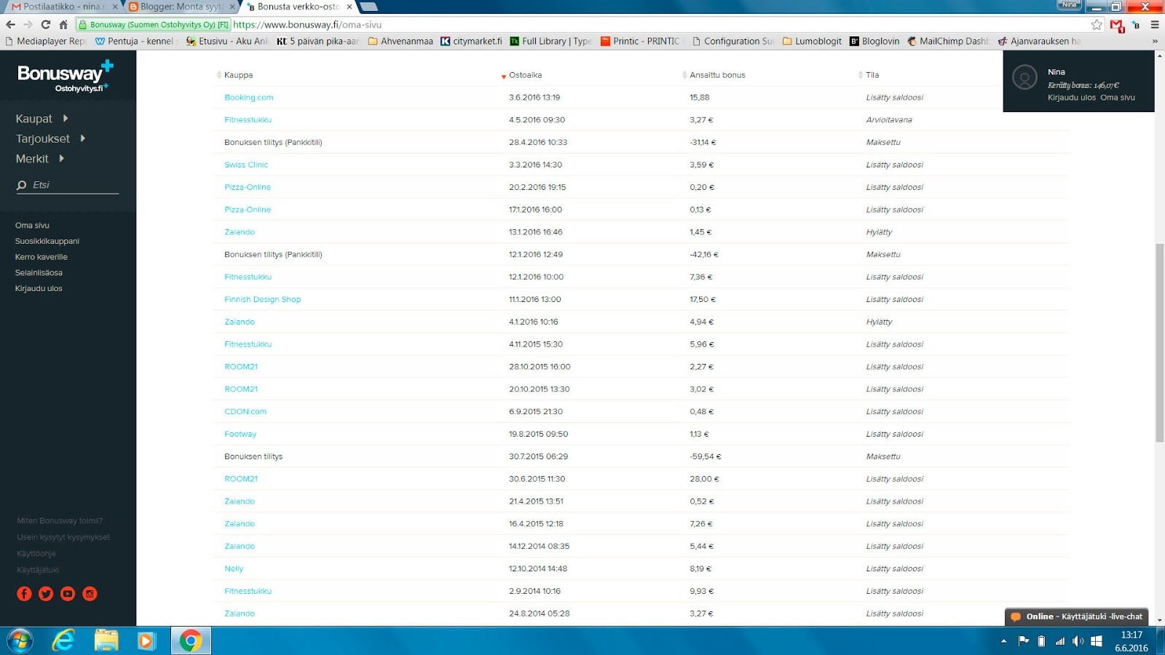The height and width of the screenshot is (655, 1165).
Task: Open Usein kysytyt kysymykset link
Action: [63, 537]
